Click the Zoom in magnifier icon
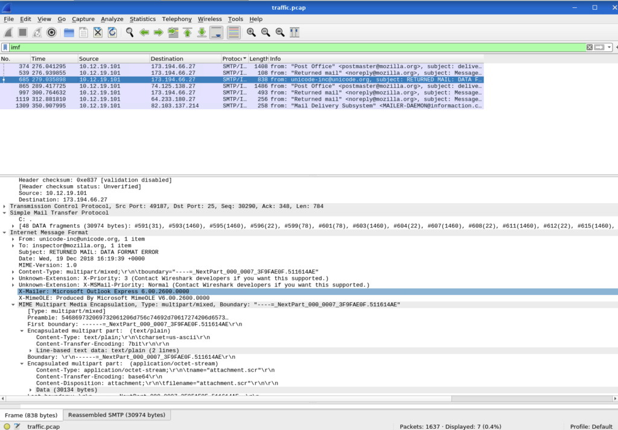The width and height of the screenshot is (618, 430). 251,33
